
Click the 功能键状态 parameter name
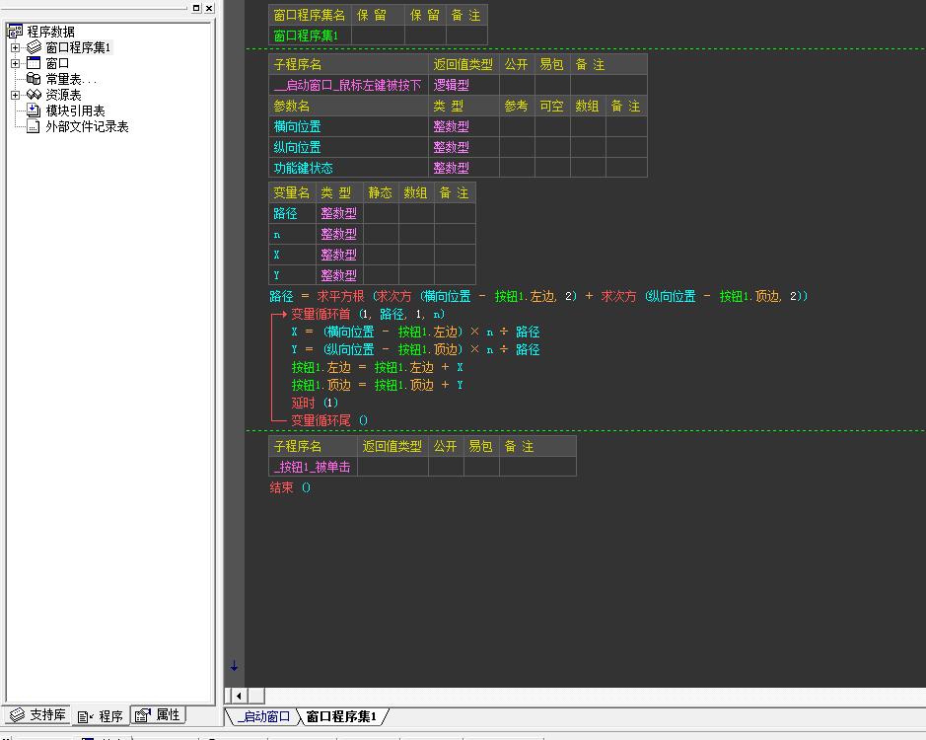click(348, 168)
